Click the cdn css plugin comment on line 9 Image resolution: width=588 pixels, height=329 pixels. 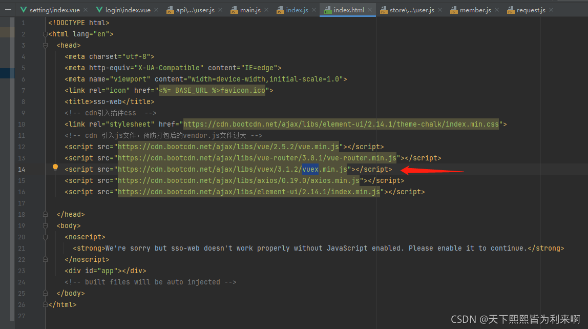pos(111,113)
